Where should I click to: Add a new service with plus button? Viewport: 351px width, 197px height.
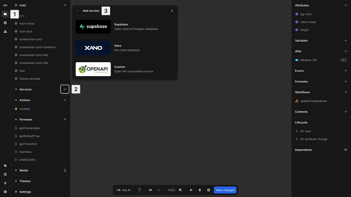64,89
